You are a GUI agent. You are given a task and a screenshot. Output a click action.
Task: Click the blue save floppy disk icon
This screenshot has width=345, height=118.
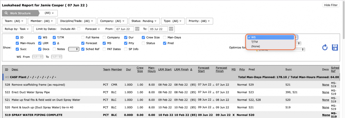click(335, 47)
